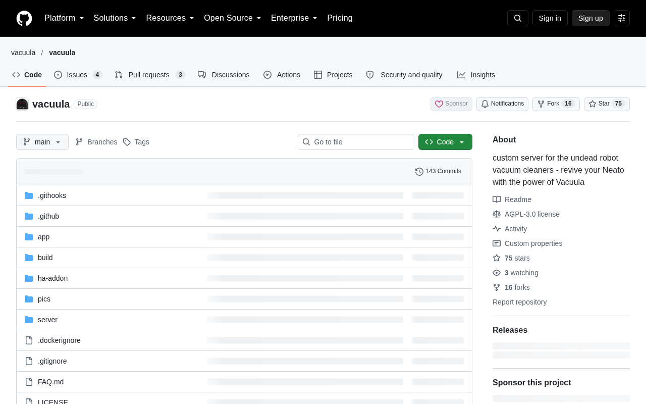Open the Discussions tab
Image resolution: width=646 pixels, height=404 pixels.
point(224,75)
